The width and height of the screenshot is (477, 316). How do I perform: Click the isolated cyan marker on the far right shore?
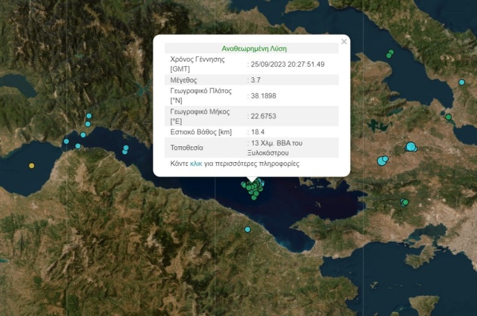[461, 82]
